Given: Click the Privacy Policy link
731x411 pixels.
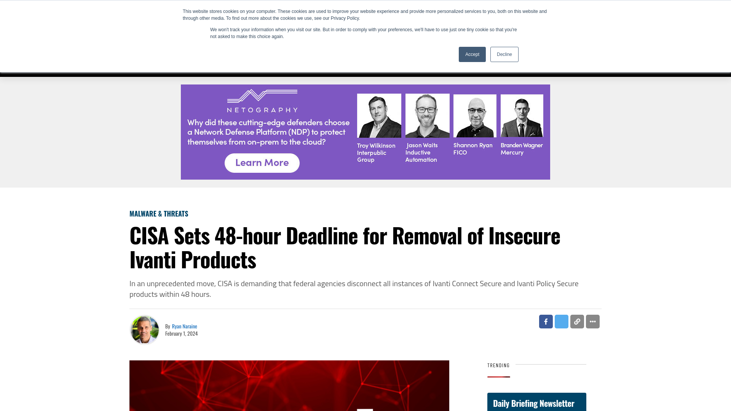Looking at the screenshot, I should coord(345,18).
